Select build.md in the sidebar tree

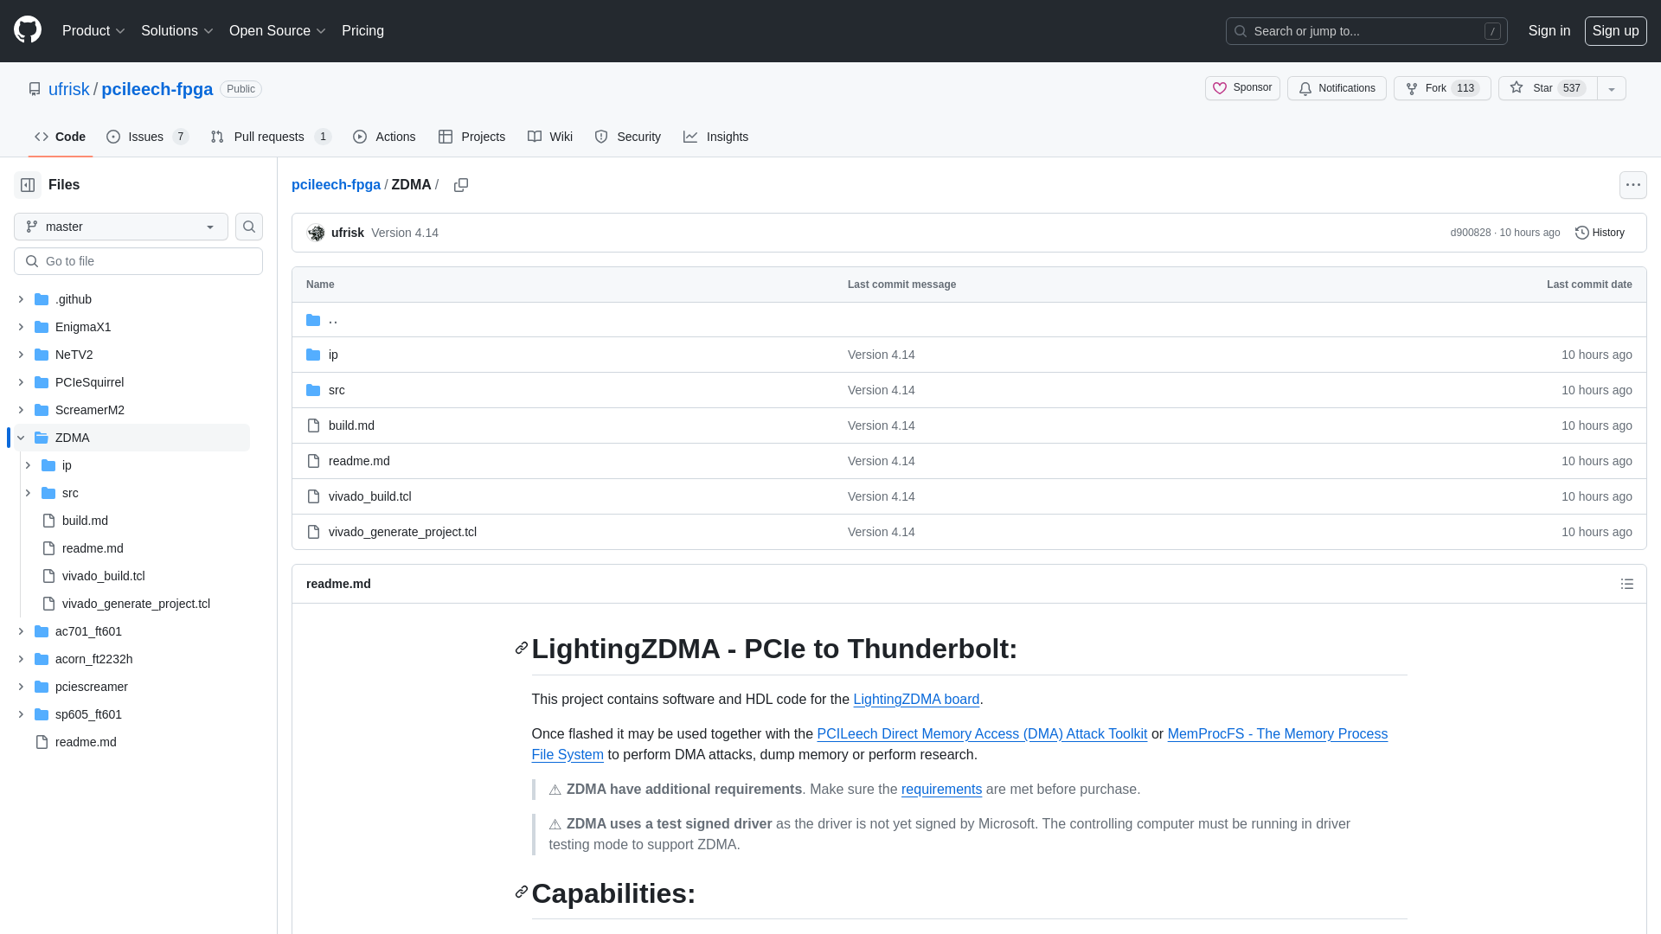[x=85, y=521]
